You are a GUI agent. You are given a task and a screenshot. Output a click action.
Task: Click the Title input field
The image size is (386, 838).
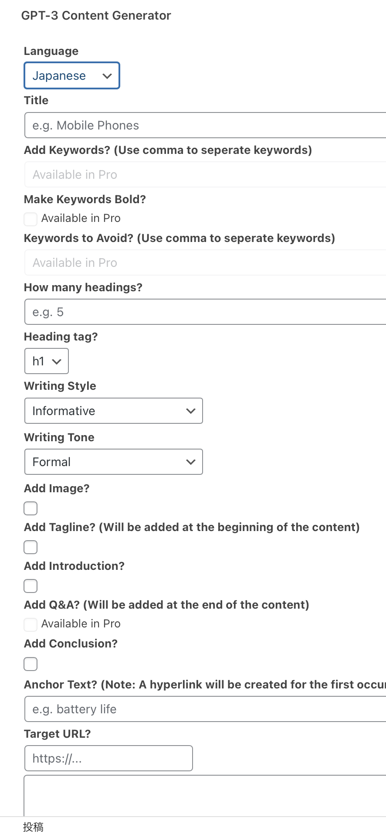coord(205,126)
